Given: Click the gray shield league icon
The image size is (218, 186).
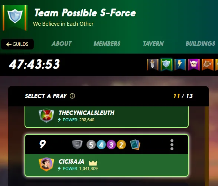Looking at the screenshot, I should [77, 145].
